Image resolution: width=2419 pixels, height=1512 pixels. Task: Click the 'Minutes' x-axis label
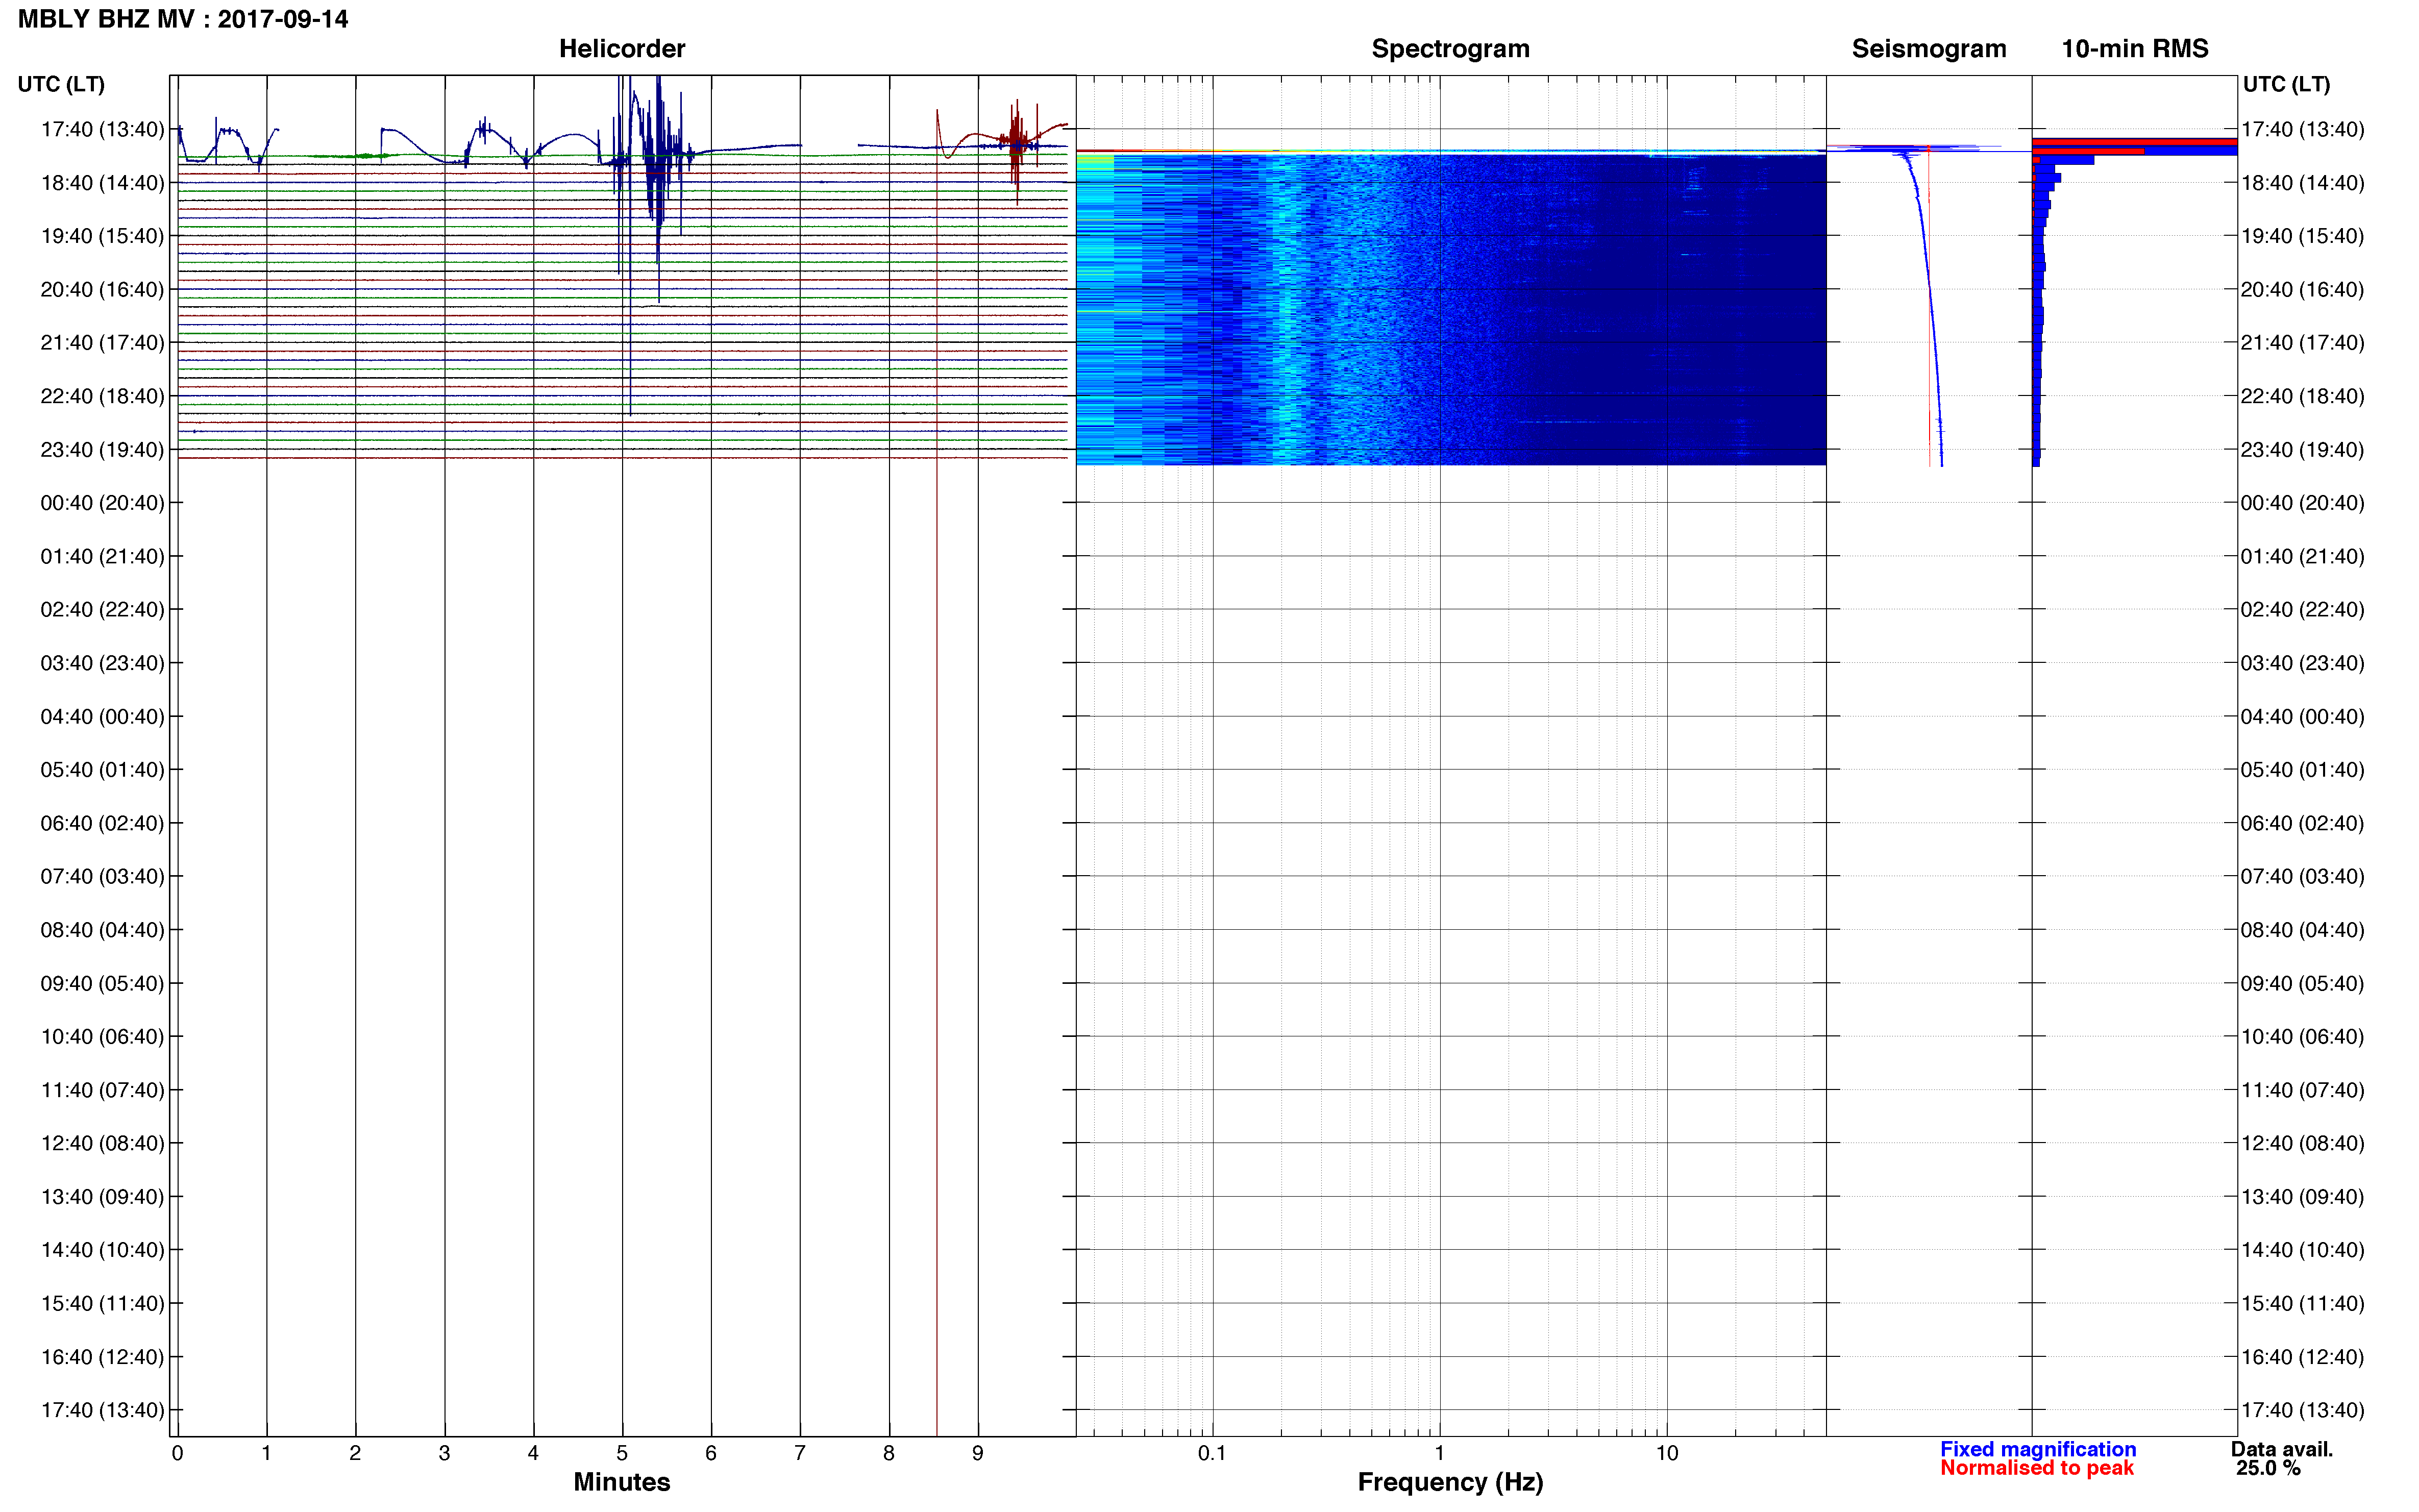[x=621, y=1481]
